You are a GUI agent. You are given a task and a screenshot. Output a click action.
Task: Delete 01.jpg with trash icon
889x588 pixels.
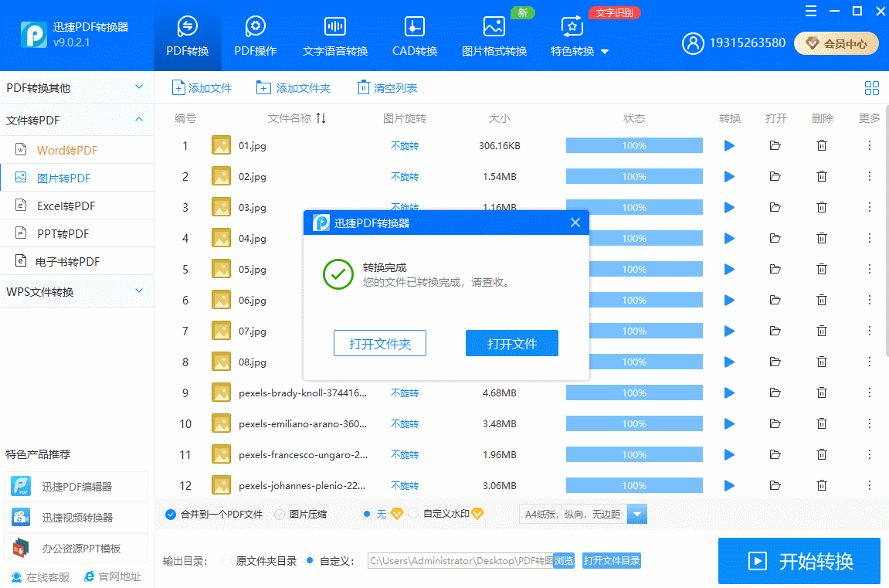(x=822, y=146)
